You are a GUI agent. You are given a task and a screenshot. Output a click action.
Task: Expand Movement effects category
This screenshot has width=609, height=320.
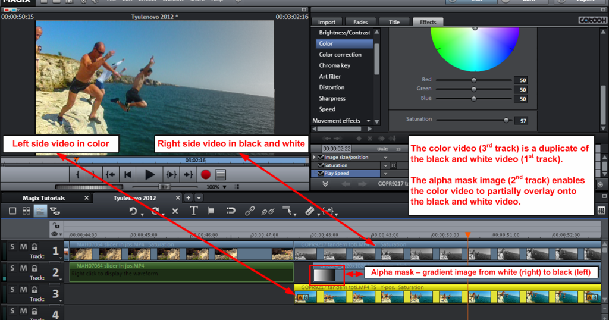[x=368, y=121]
